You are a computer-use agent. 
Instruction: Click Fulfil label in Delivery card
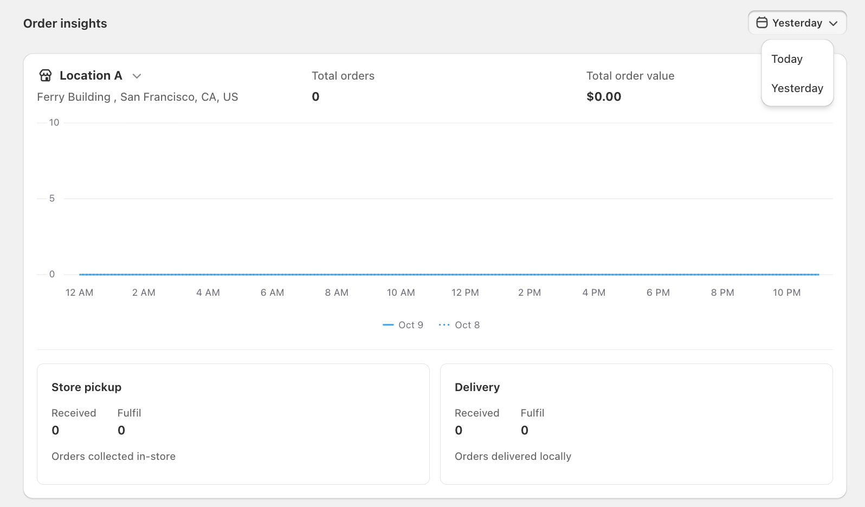tap(532, 413)
